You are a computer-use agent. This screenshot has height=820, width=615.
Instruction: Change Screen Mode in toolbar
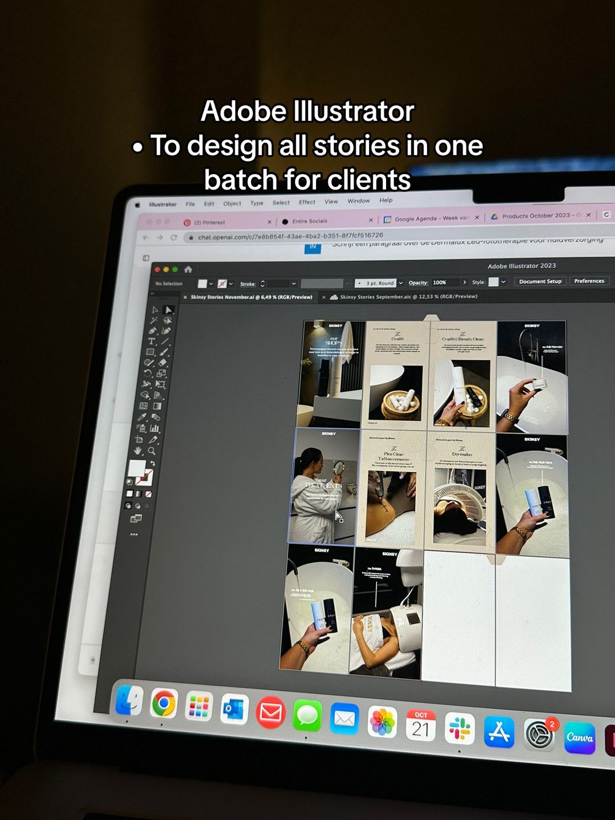(x=136, y=518)
